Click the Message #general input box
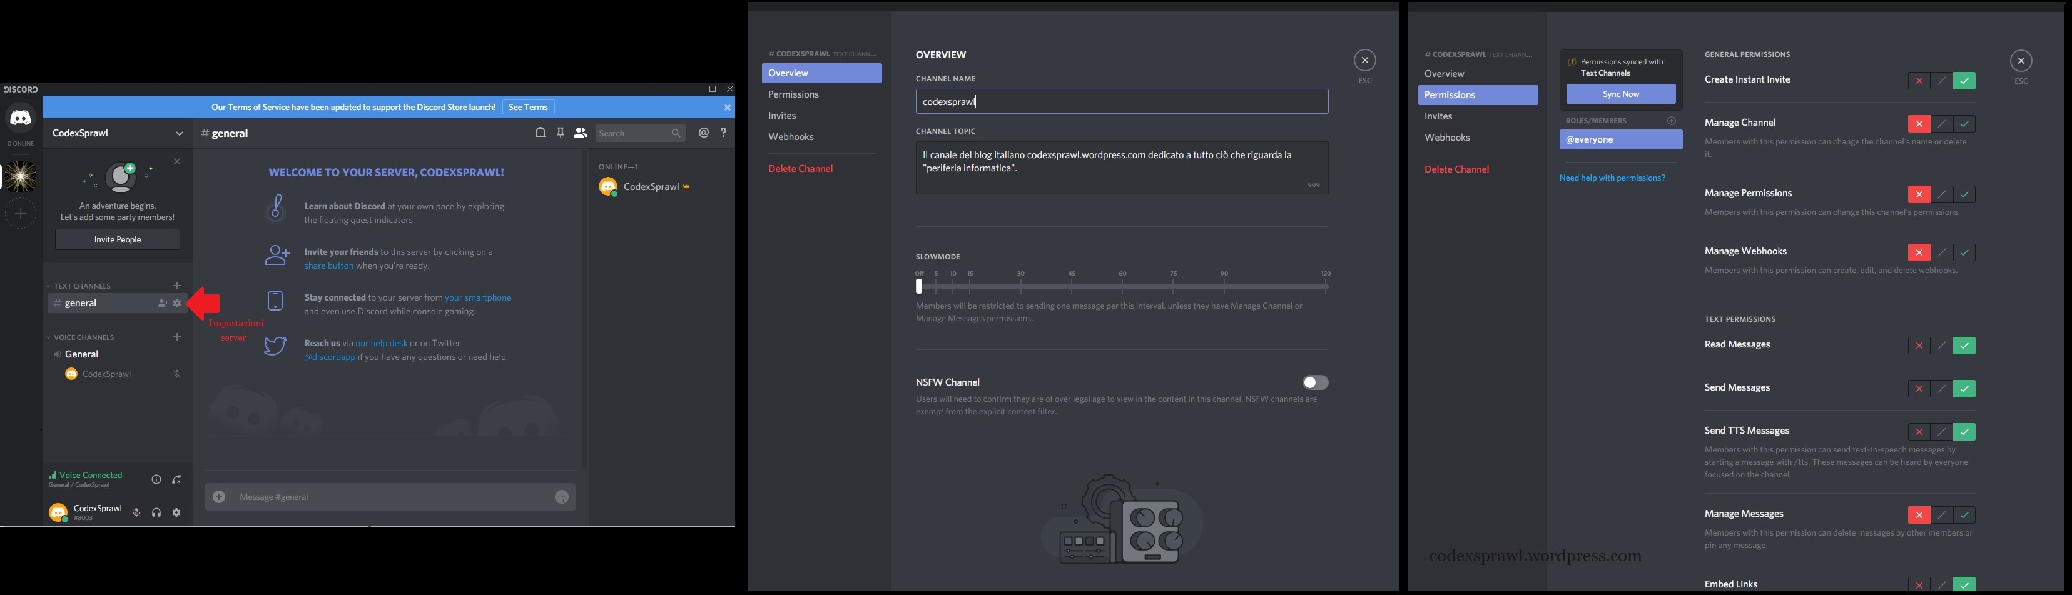Viewport: 2072px width, 595px height. point(392,497)
